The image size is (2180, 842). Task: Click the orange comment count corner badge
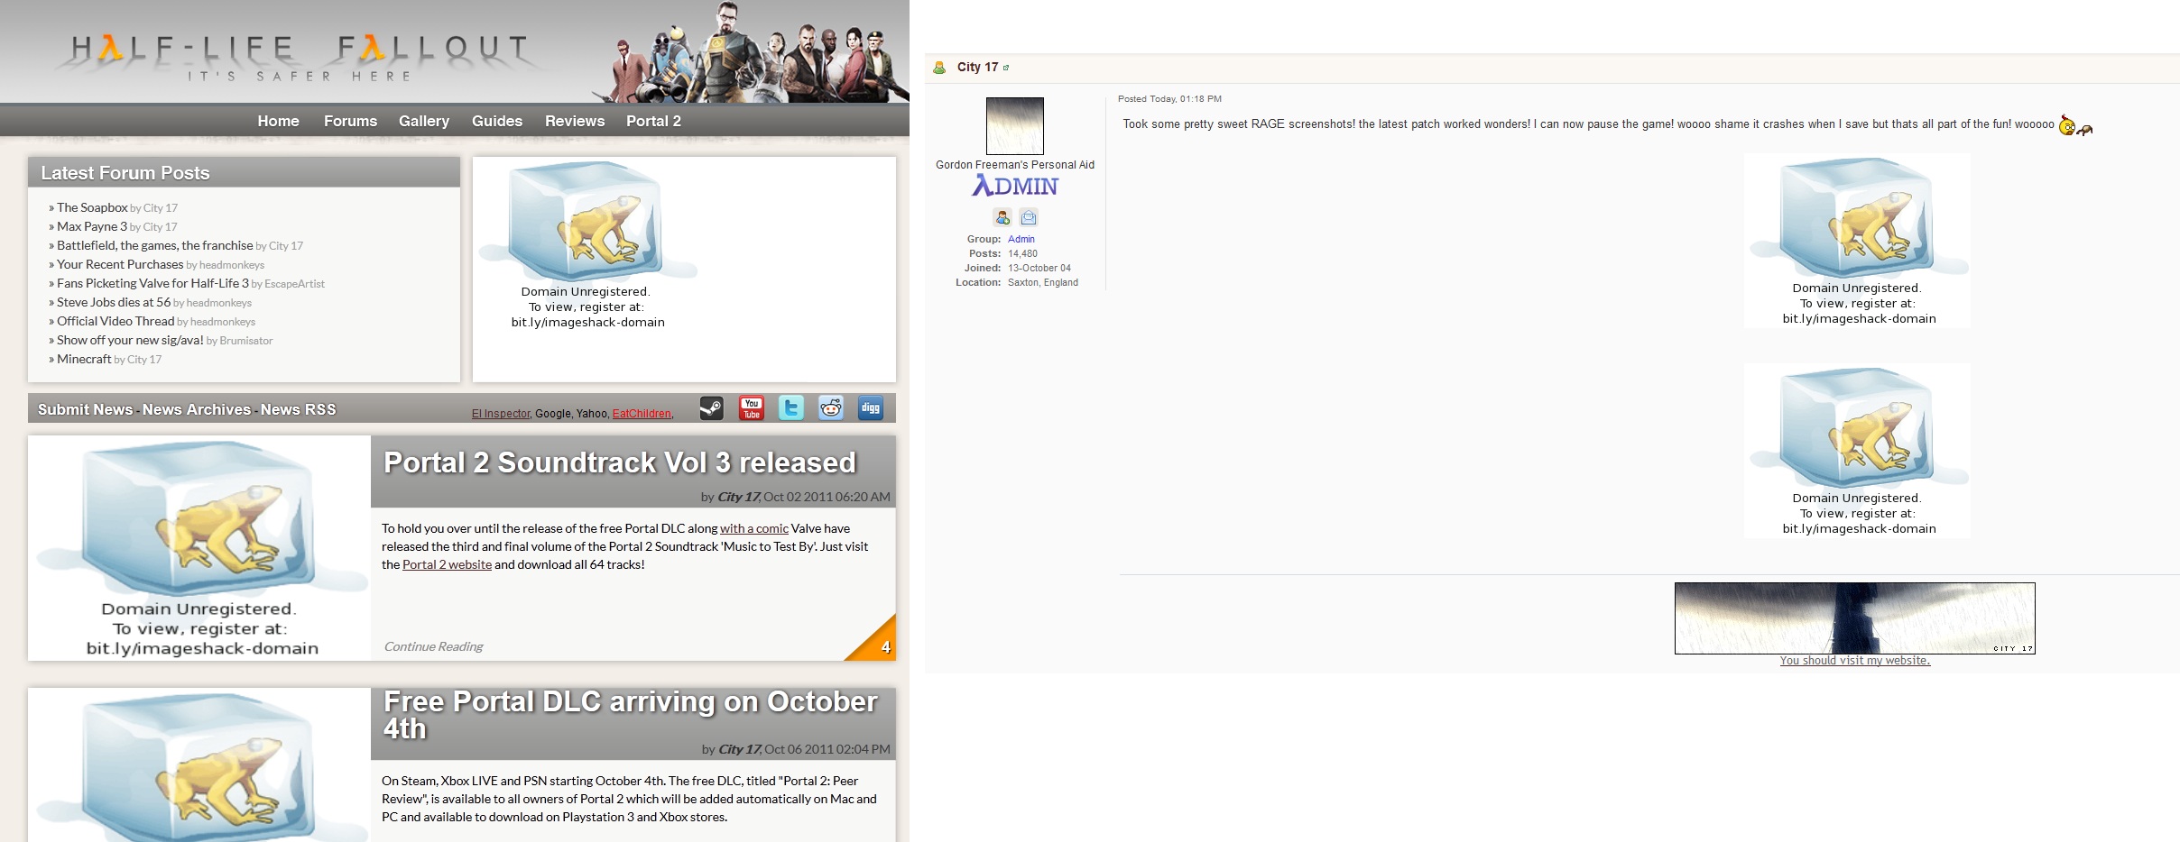tap(877, 642)
